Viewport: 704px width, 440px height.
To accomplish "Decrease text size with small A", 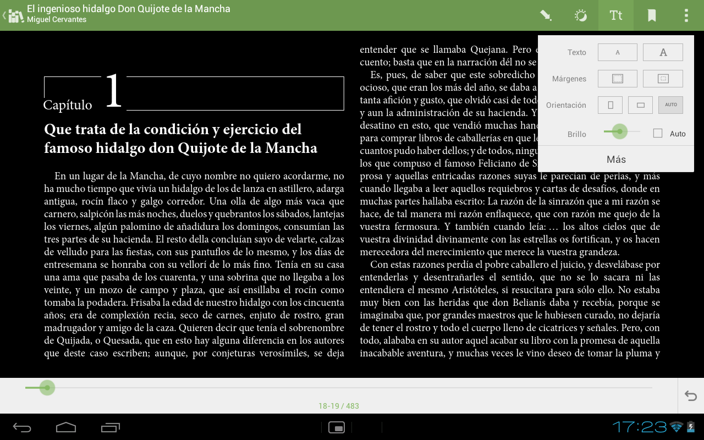I will (618, 52).
